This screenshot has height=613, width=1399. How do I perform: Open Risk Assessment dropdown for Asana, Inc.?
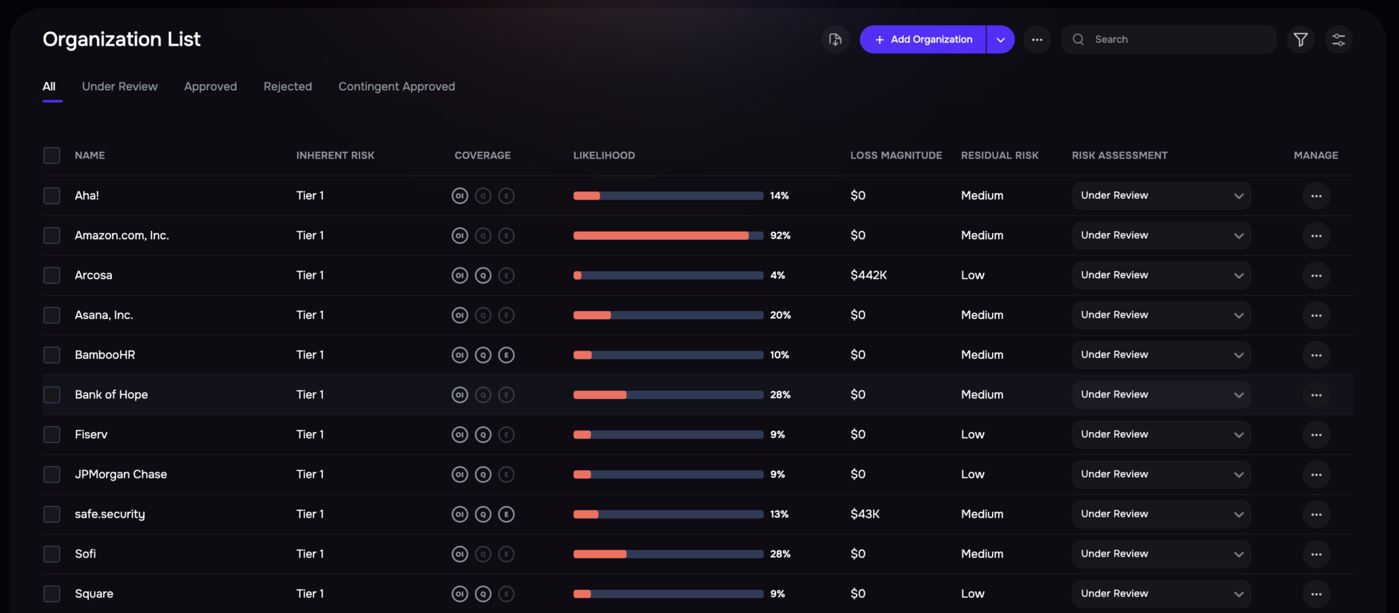[x=1161, y=315]
